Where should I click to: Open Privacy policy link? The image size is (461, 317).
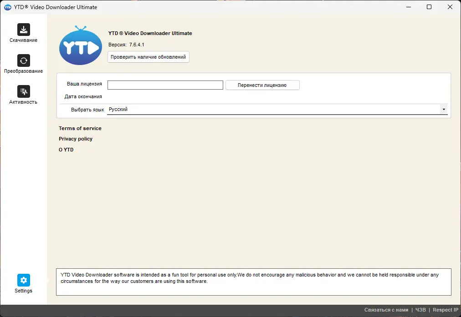(76, 139)
